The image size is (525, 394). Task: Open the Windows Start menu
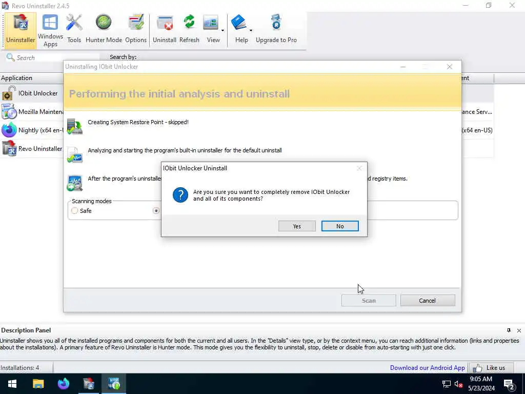point(12,384)
